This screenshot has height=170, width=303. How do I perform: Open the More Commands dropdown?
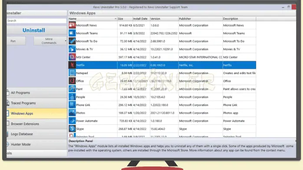click(50, 41)
